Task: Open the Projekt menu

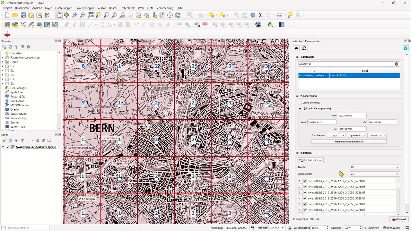Action: 7,8
